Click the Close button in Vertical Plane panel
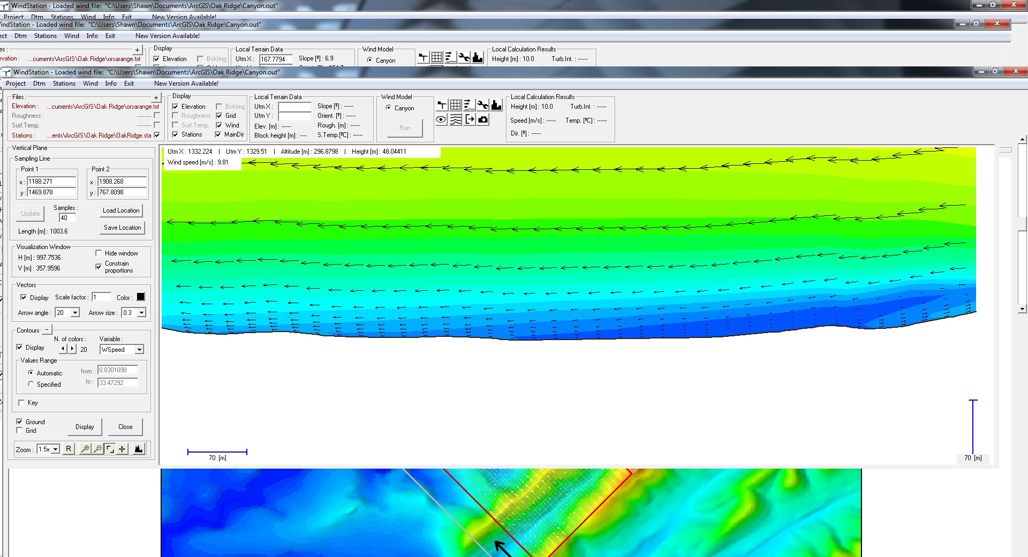The image size is (1028, 557). [125, 427]
